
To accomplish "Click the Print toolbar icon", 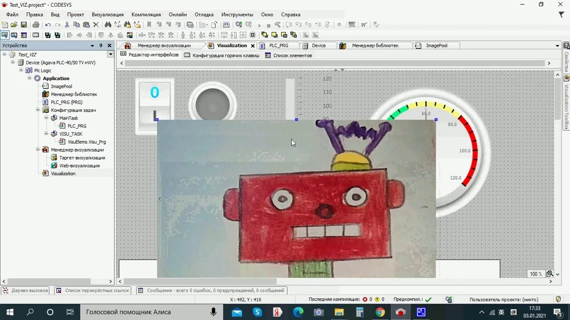I will (36, 25).
